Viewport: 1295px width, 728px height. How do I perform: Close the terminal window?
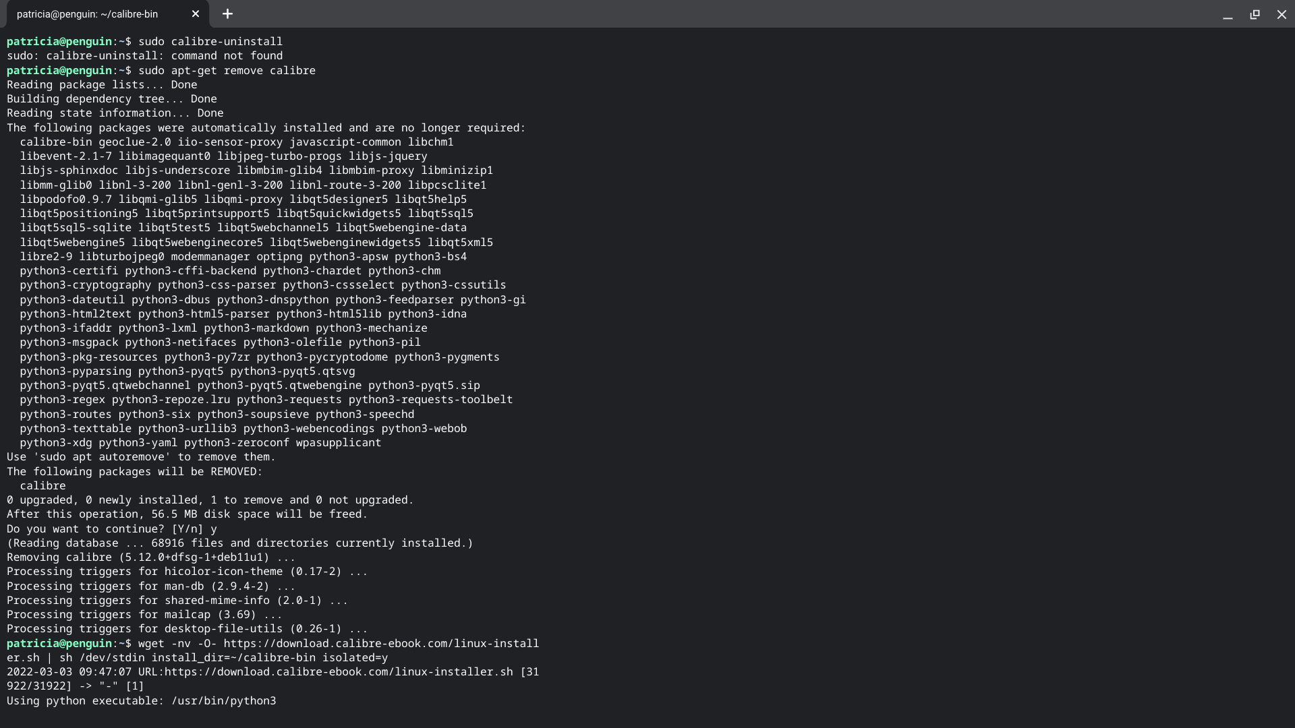pyautogui.click(x=1282, y=14)
